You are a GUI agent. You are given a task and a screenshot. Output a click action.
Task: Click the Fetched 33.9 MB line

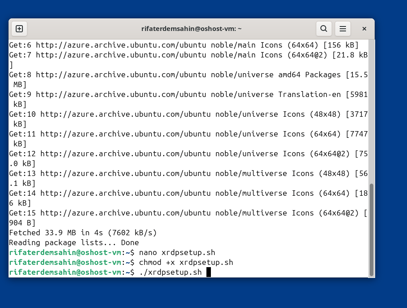(83, 233)
